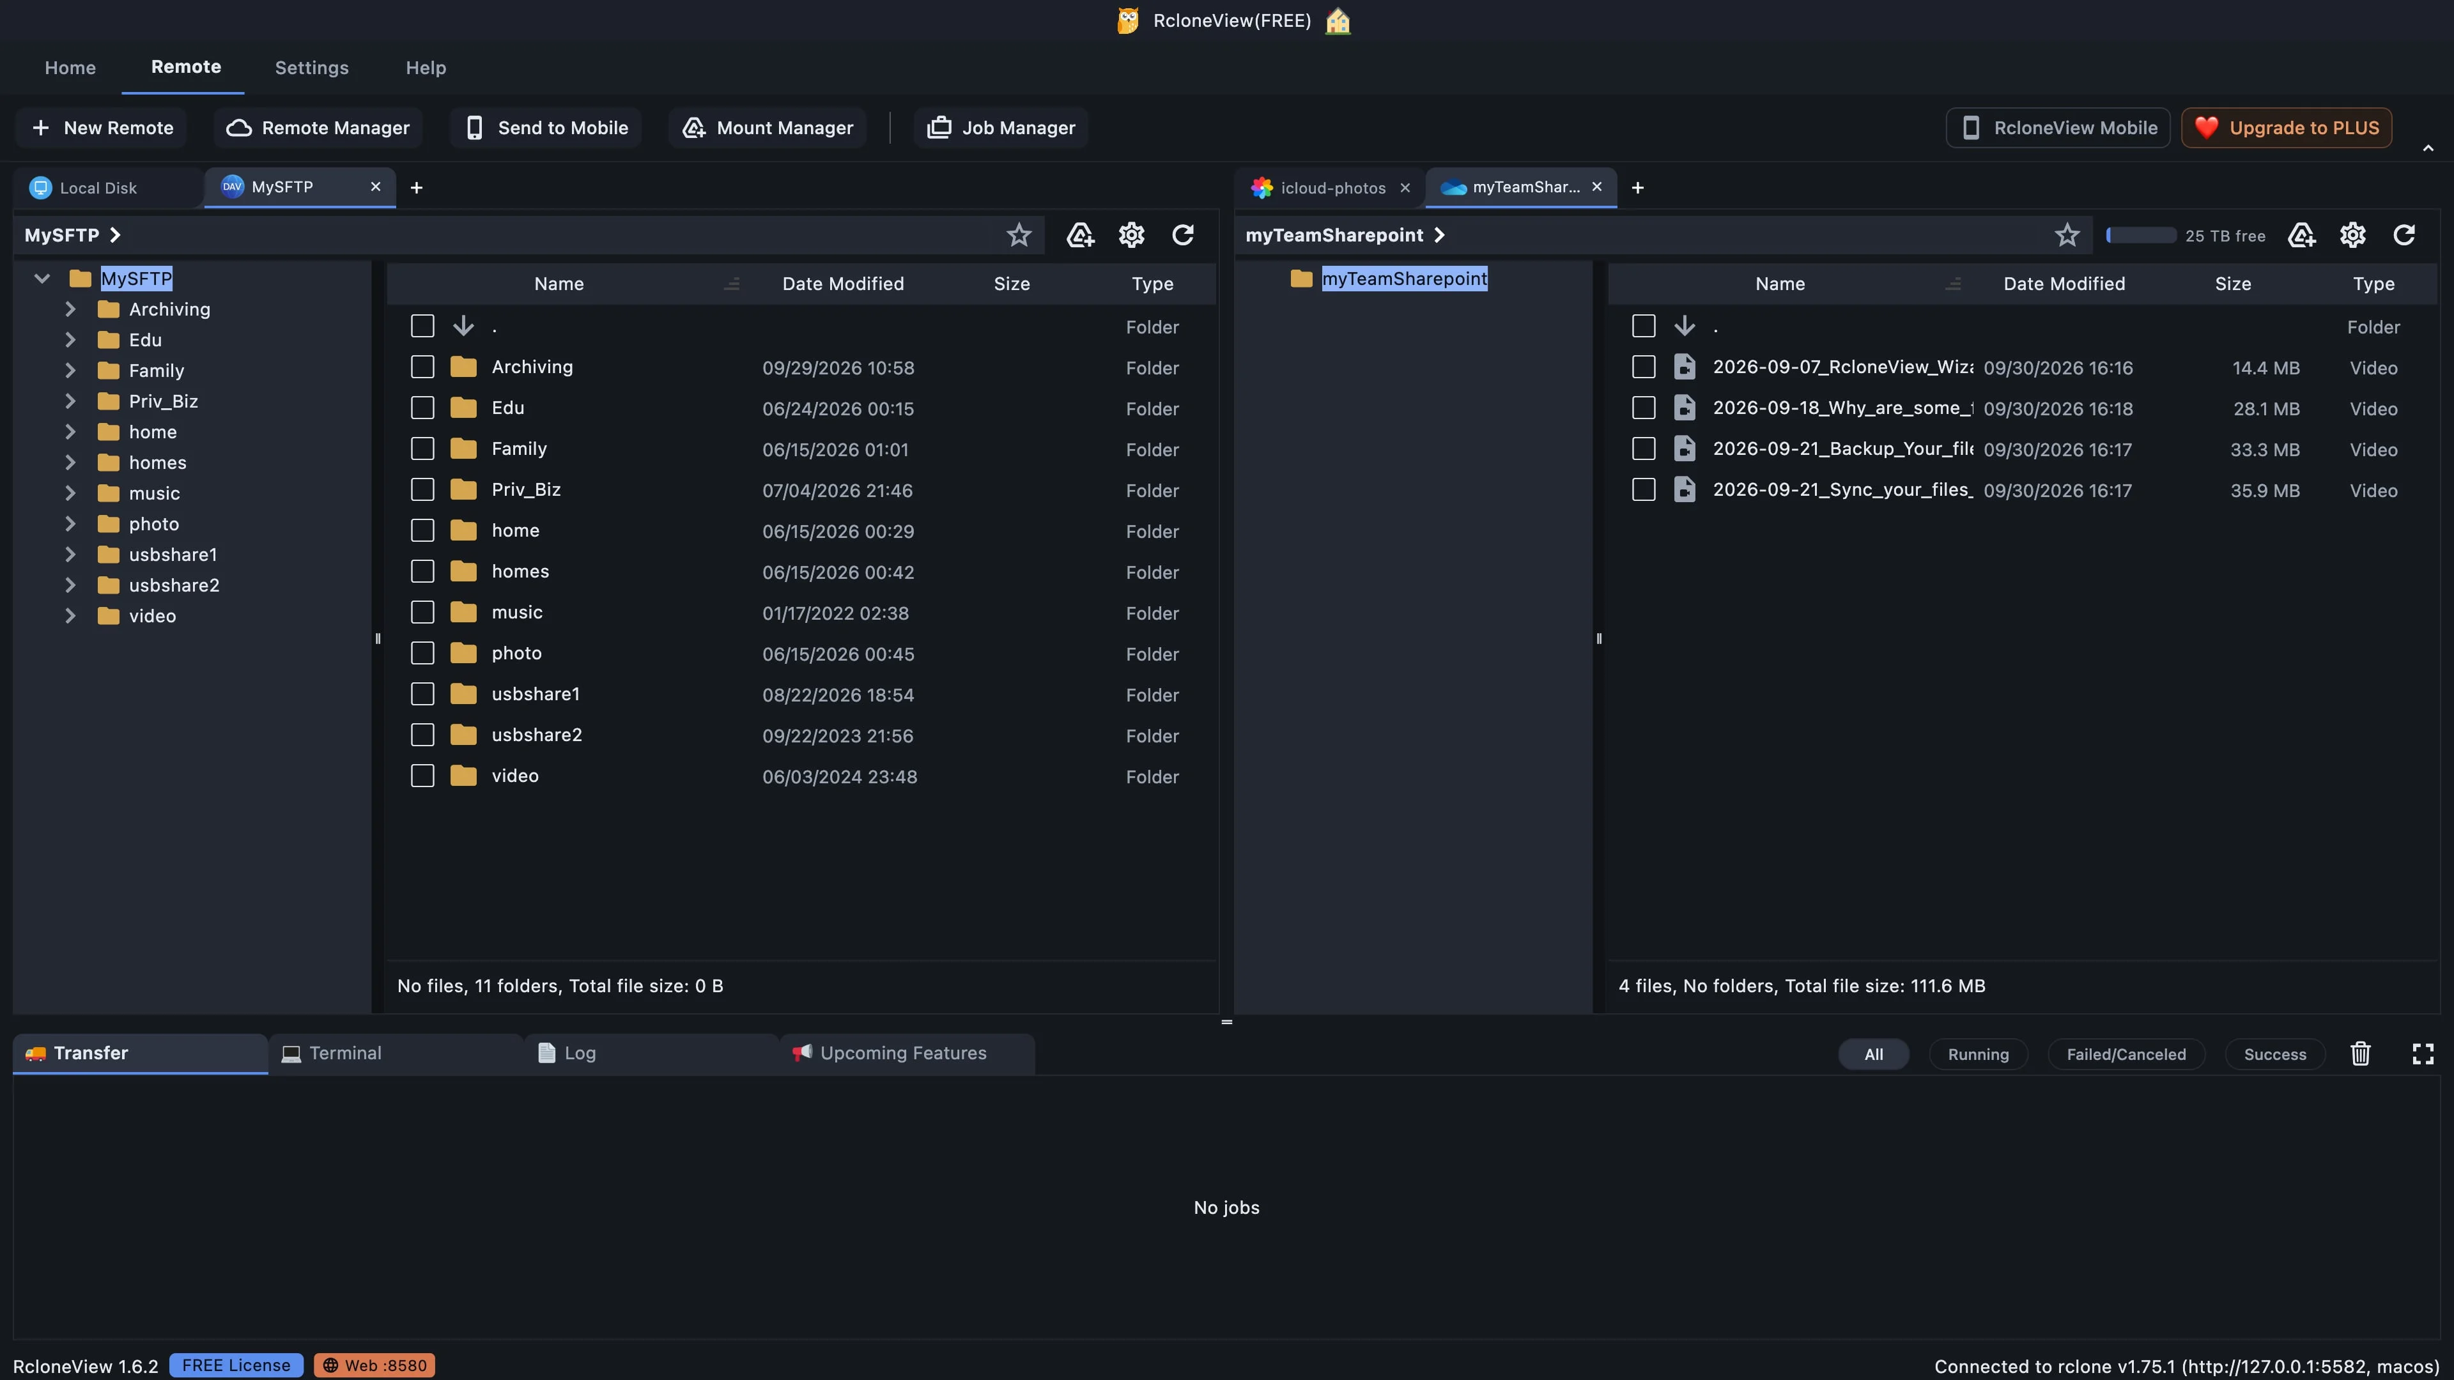Screen dimensions: 2454x1380
Task: Sort by Date Modified in MySFTP pane
Action: tap(843, 284)
